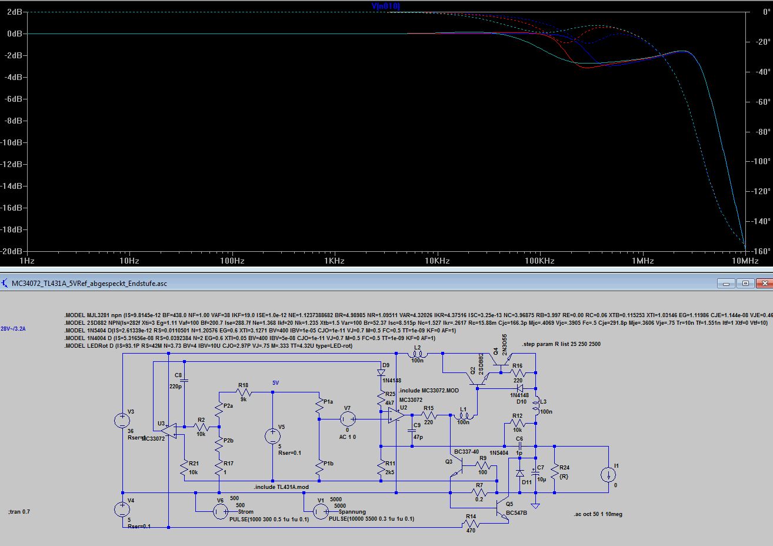This screenshot has width=773, height=546.
Task: Select the V3 voltage source symbol
Action: point(122,421)
